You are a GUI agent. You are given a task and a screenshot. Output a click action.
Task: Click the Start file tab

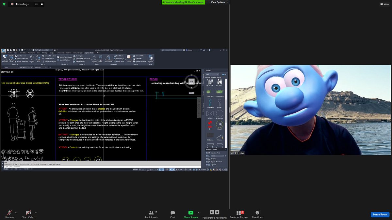click(x=6, y=67)
